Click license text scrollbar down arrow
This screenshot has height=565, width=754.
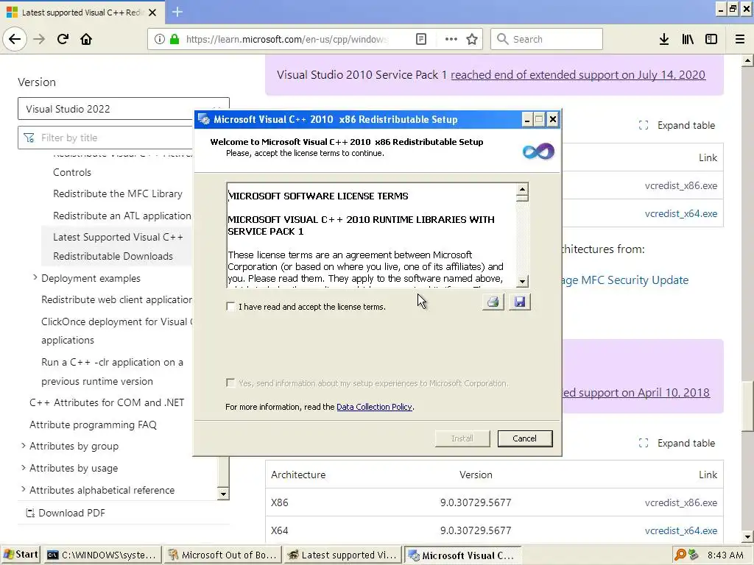522,282
